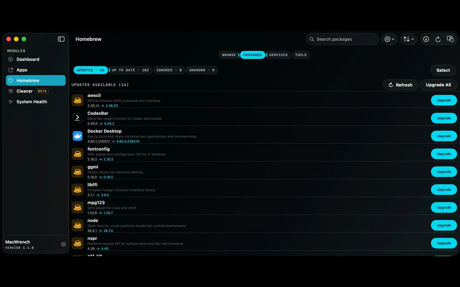Switch to the Packages tab

[252, 55]
